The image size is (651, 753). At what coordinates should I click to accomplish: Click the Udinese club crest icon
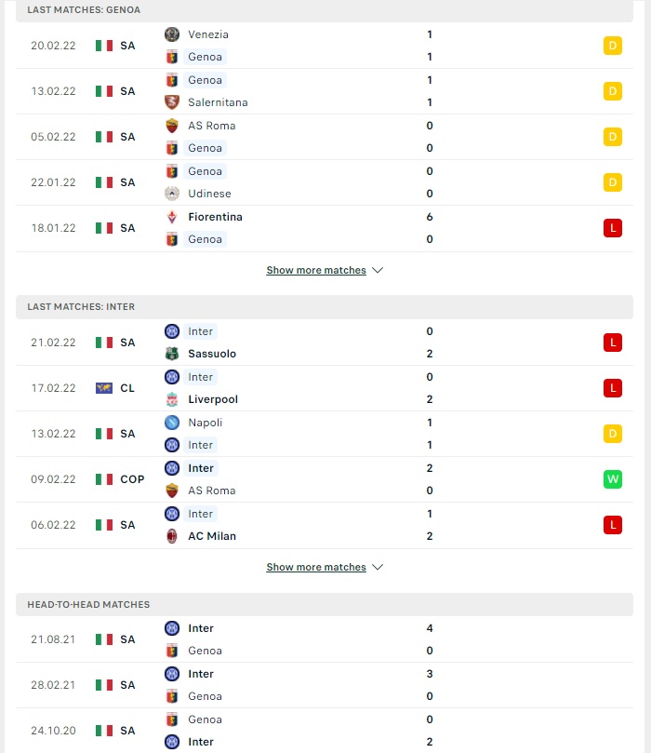(x=172, y=194)
